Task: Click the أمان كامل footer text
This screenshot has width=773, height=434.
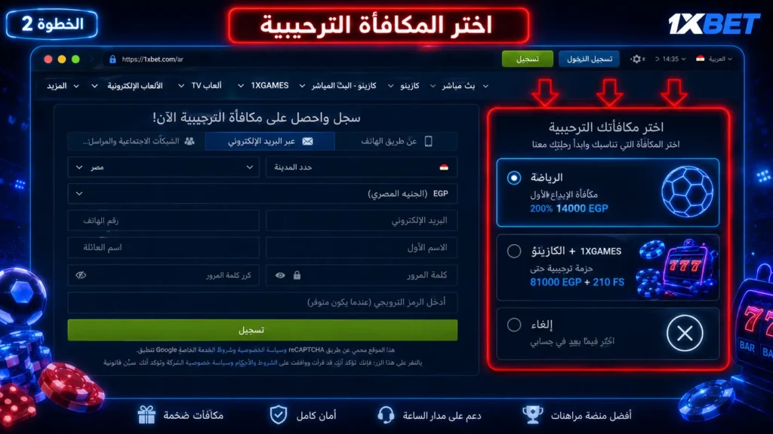Action: click(316, 416)
